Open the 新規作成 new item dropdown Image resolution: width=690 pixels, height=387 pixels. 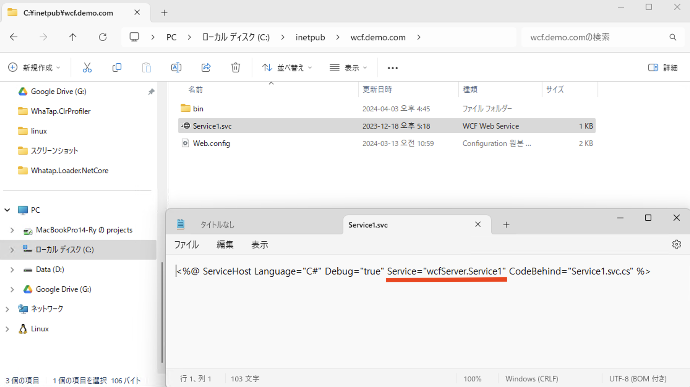click(34, 67)
